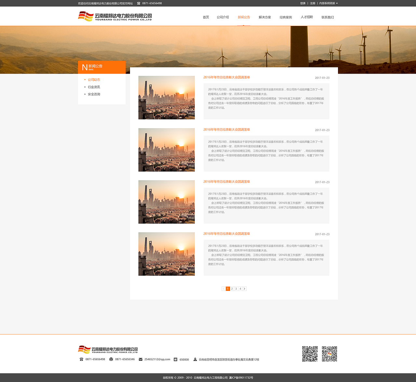Click the telephone icon in top bar
Screen dimensions: 416x382
coord(139,3)
